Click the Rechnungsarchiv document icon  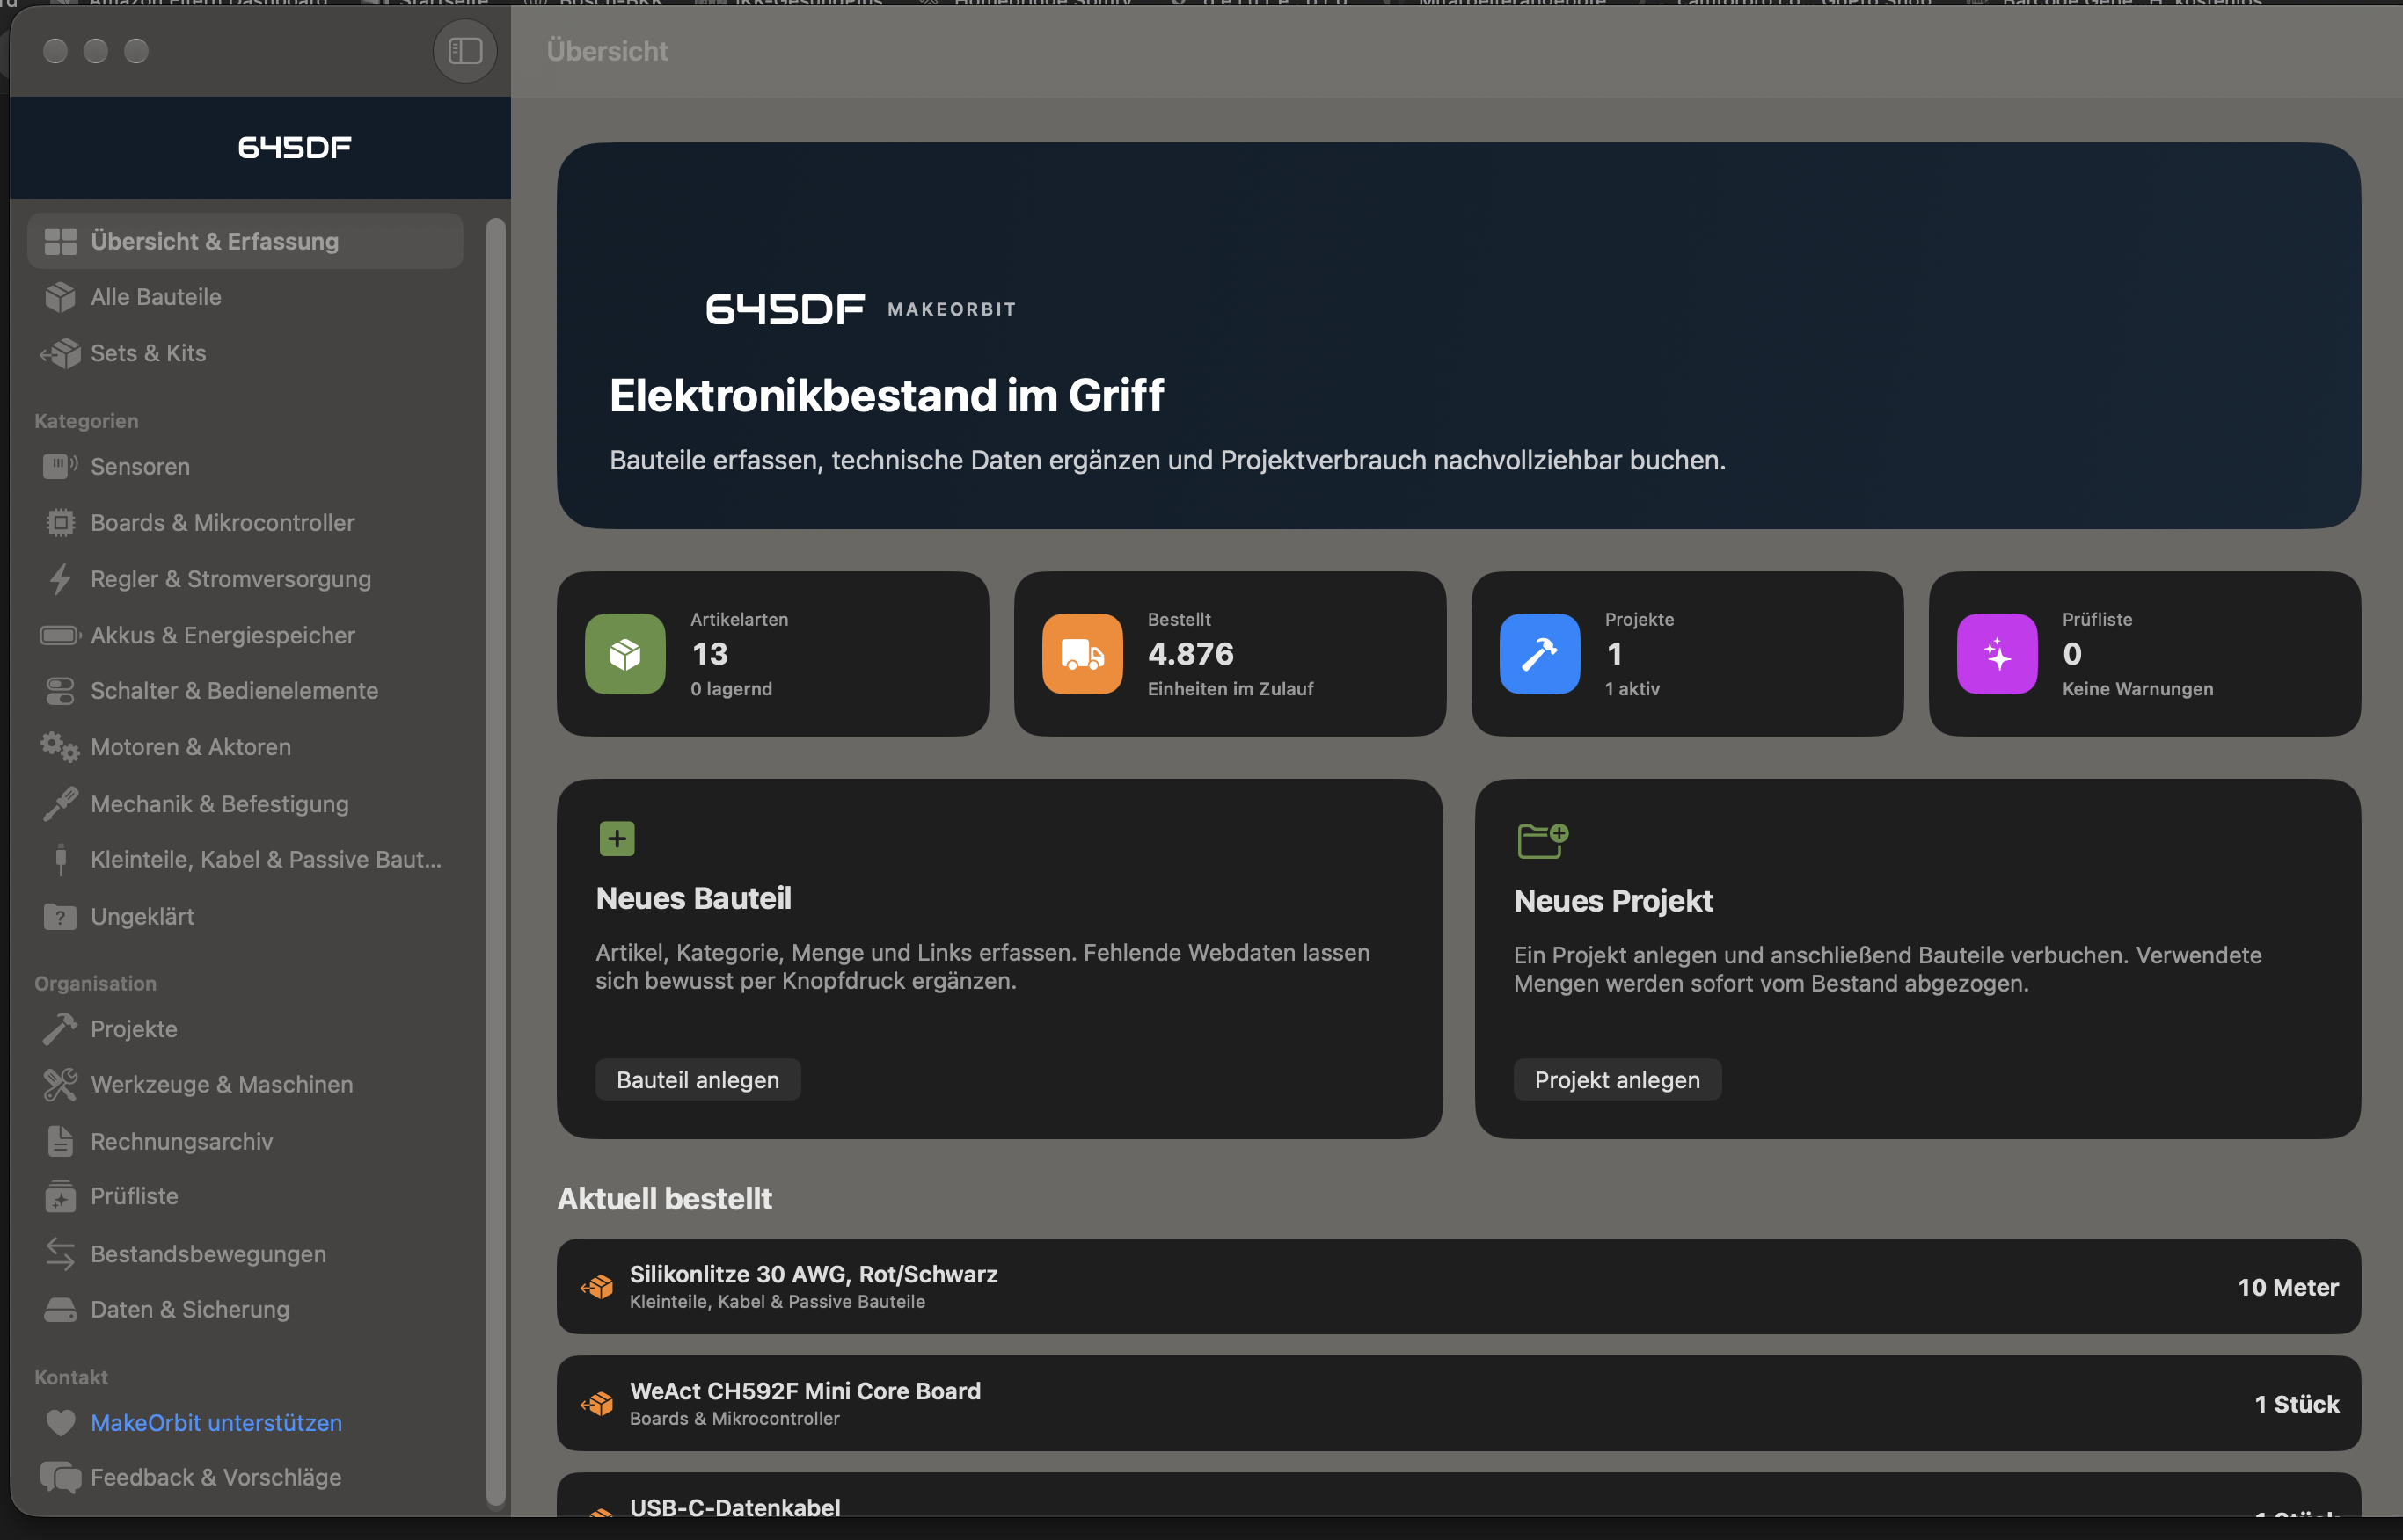[x=60, y=1141]
